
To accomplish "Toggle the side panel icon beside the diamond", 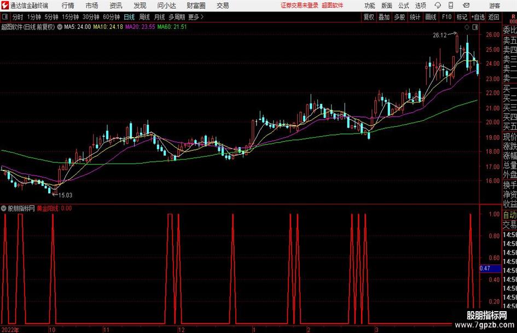I will click(475, 27).
